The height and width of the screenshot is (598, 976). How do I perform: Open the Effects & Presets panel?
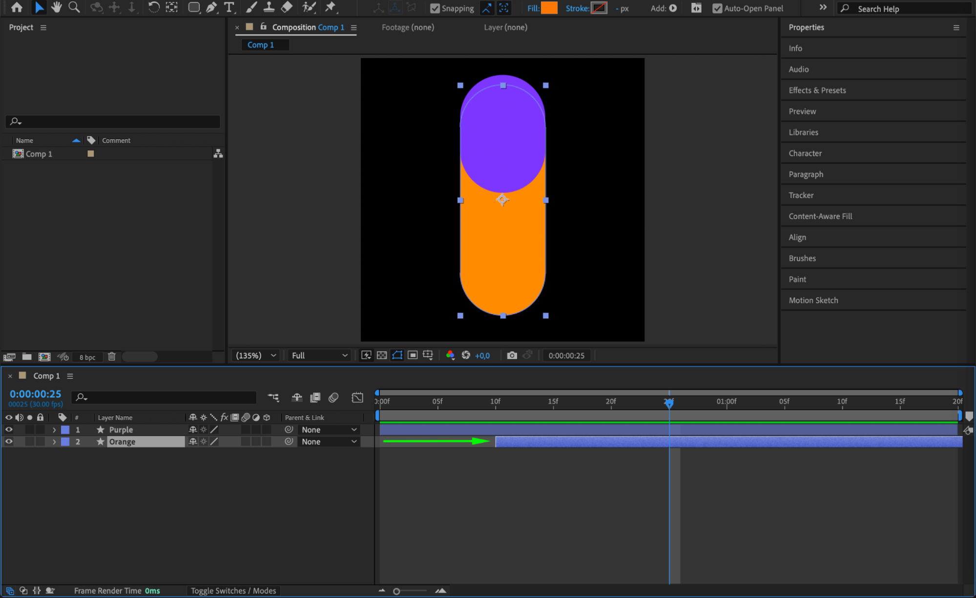tap(817, 90)
